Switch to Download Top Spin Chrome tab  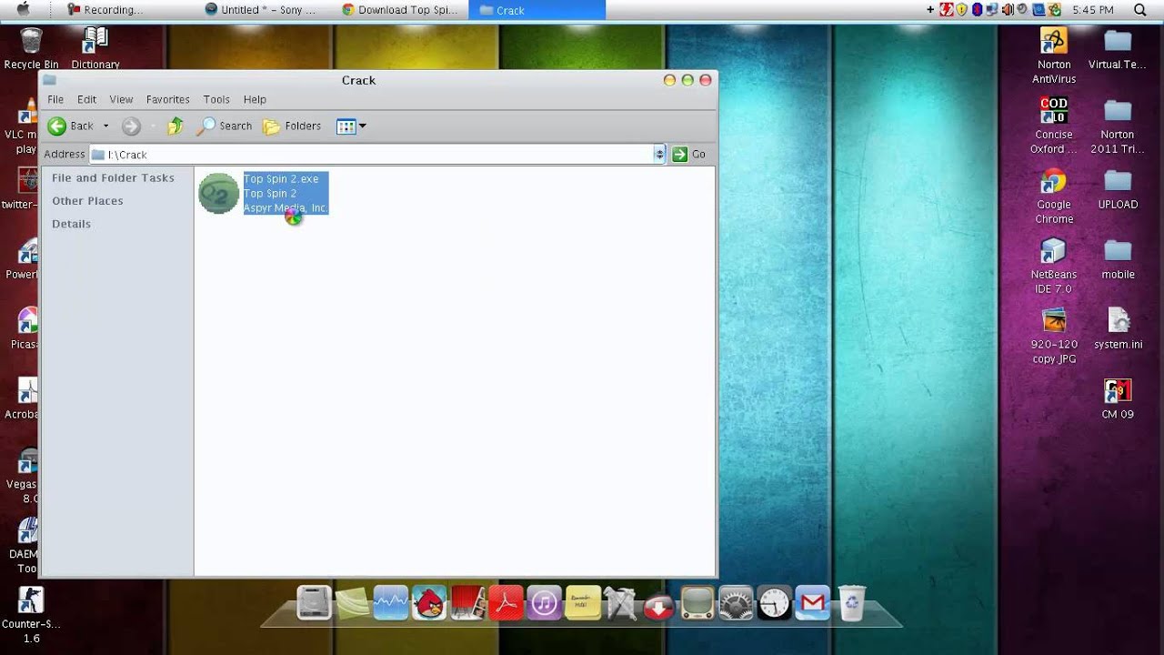pos(400,10)
